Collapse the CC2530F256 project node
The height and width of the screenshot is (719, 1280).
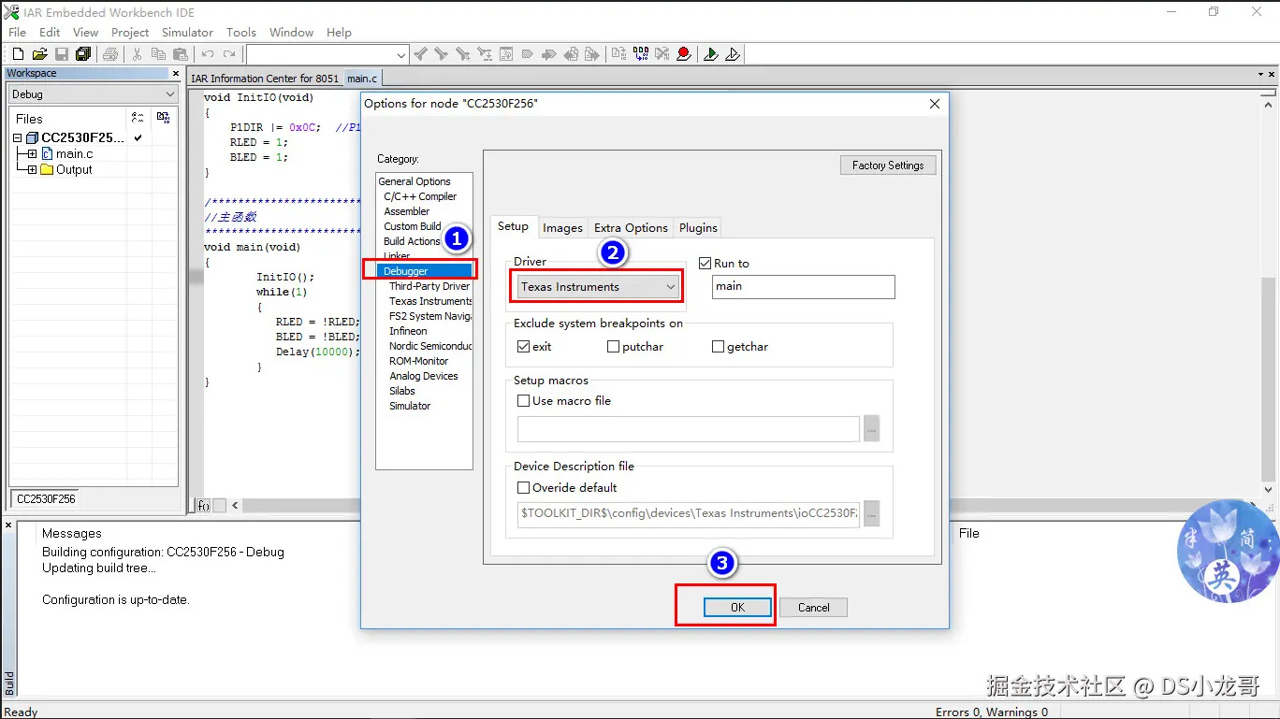[17, 138]
